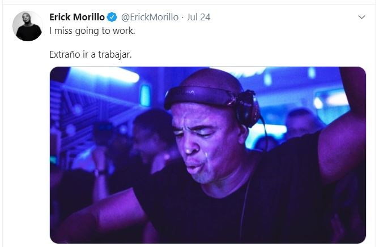
Task: Click the Erick Morillo display name
Action: click(x=77, y=17)
